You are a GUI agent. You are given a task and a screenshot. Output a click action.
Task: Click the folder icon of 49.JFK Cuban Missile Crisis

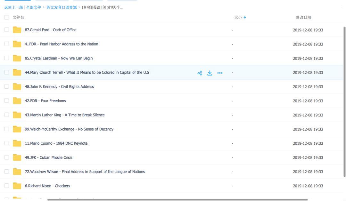(17, 157)
